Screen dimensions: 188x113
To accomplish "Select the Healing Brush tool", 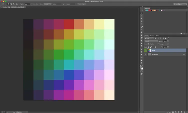I will point(142,27).
